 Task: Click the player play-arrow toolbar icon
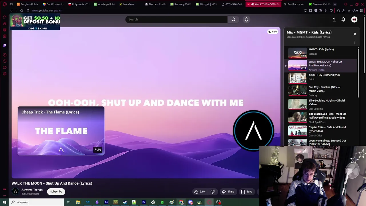[326, 11]
